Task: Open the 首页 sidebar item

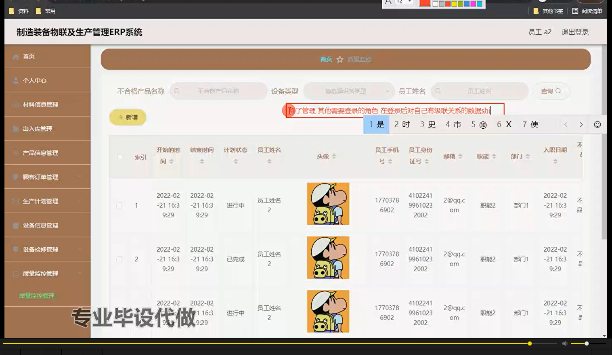Action: tap(28, 56)
